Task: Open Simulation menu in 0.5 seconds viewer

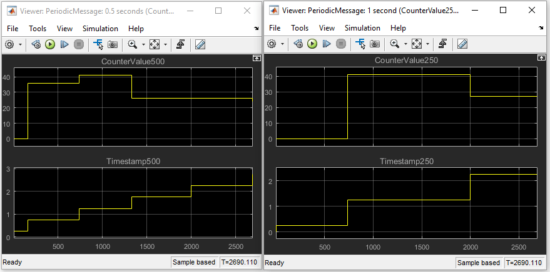Action: coord(100,29)
